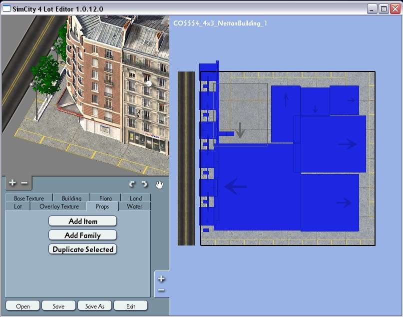Minimize the Lot Editor window
The width and height of the screenshot is (403, 317).
coord(372,9)
